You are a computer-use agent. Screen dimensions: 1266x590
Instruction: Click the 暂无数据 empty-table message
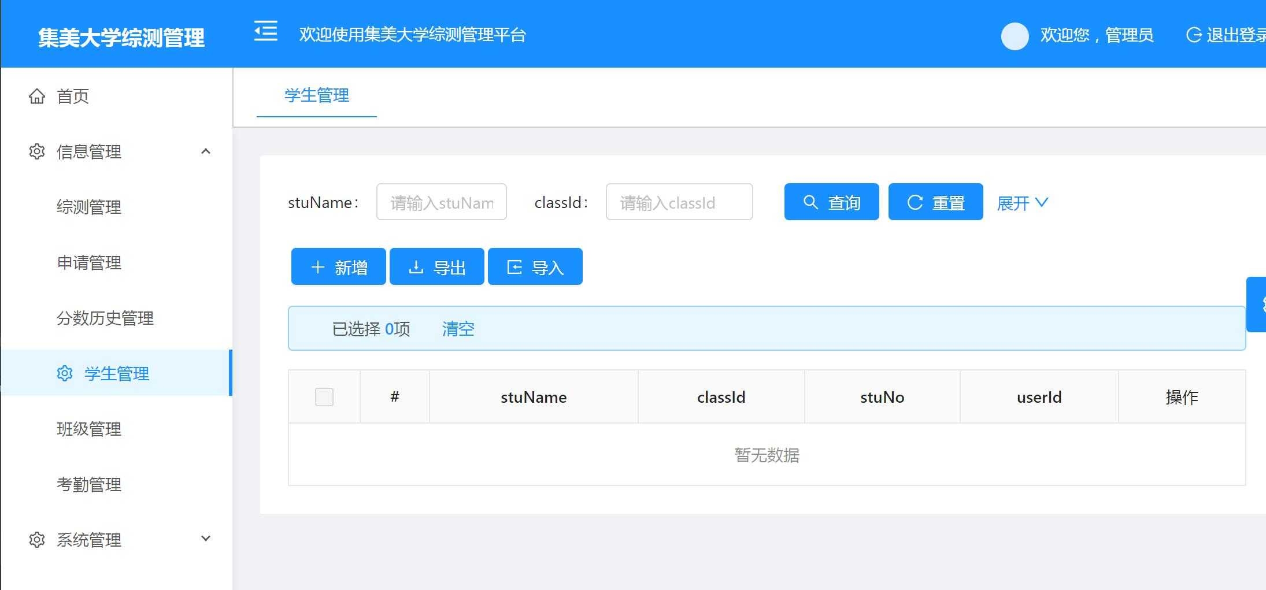click(767, 455)
